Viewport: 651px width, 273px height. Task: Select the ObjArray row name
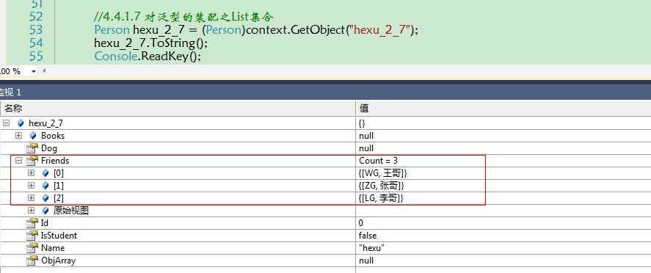click(58, 260)
